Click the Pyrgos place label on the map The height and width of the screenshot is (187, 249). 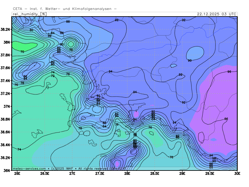tap(67, 62)
